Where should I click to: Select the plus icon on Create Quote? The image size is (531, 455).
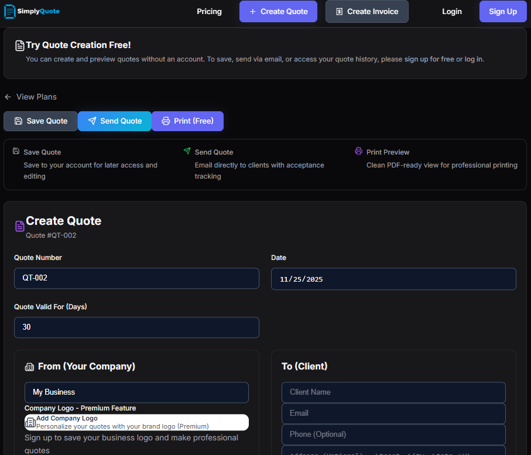coord(252,11)
